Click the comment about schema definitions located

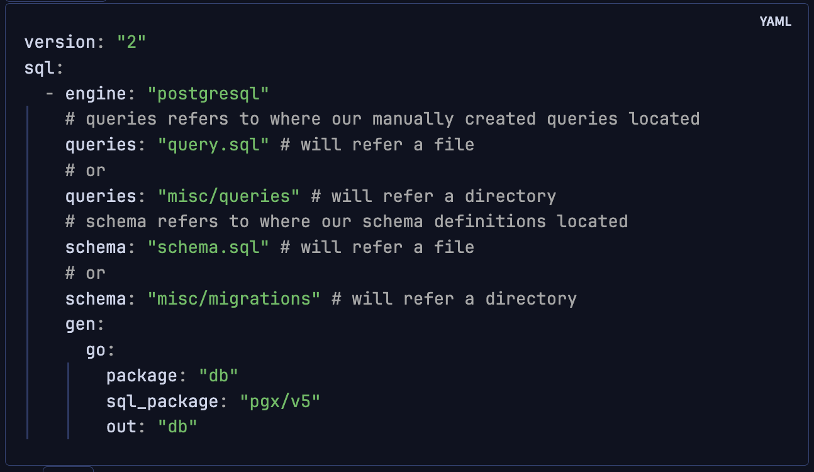pyautogui.click(x=347, y=221)
